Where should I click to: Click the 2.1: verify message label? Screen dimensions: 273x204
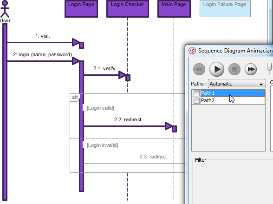coord(104,68)
